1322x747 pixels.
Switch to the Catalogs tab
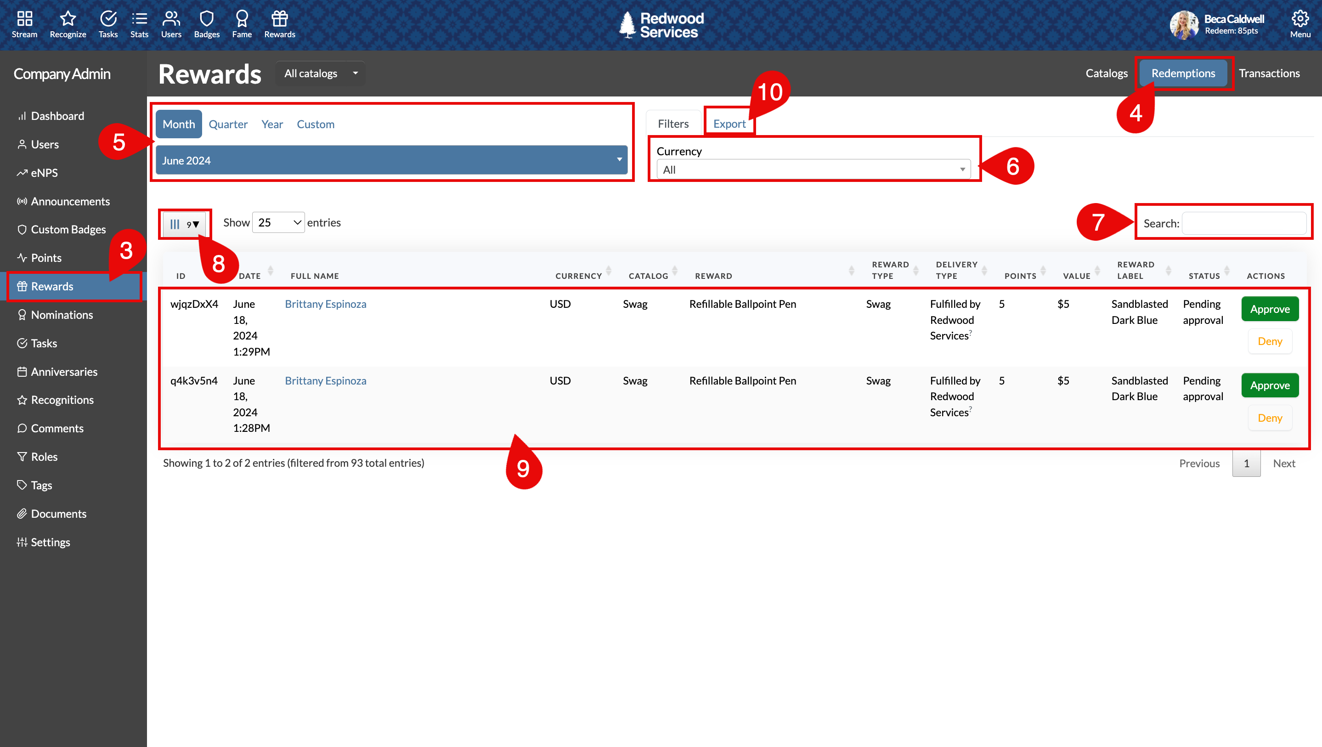click(1107, 74)
